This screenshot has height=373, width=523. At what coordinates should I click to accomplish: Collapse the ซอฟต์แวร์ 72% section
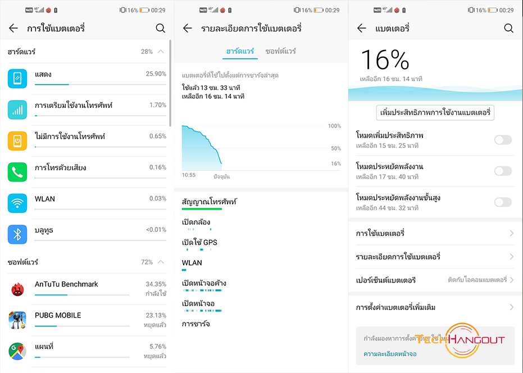pyautogui.click(x=161, y=262)
